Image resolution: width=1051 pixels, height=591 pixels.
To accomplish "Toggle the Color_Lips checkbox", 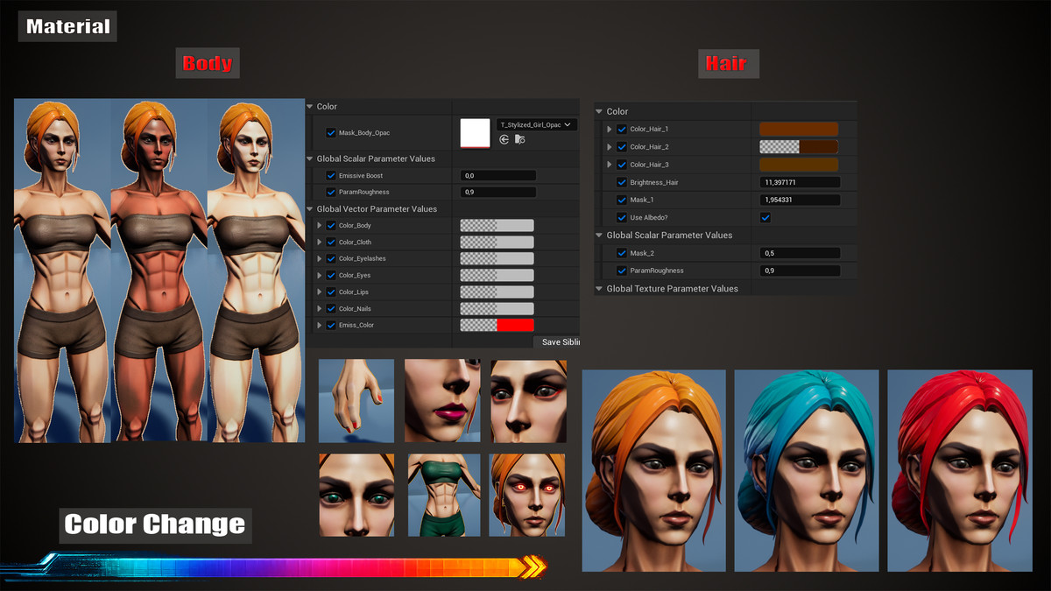I will tap(331, 292).
